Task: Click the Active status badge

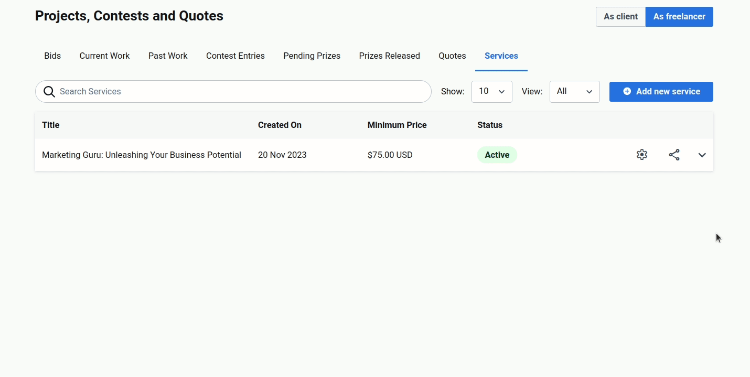Action: [x=497, y=155]
